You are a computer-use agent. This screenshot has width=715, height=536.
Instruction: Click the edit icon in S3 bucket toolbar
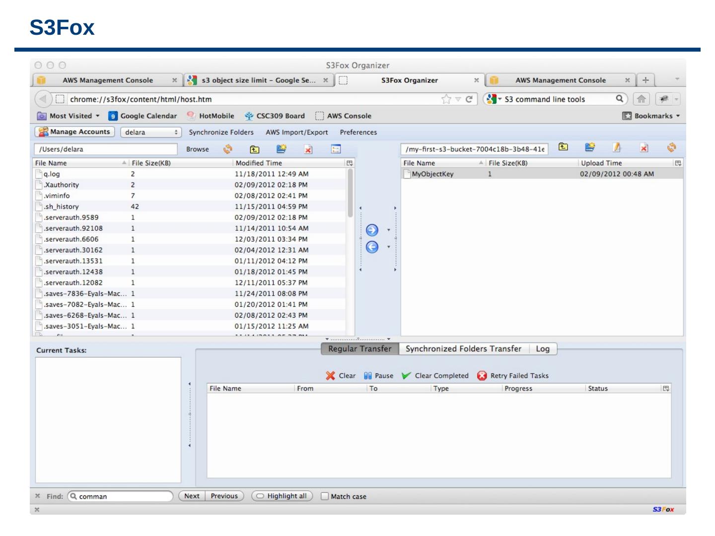tap(617, 148)
